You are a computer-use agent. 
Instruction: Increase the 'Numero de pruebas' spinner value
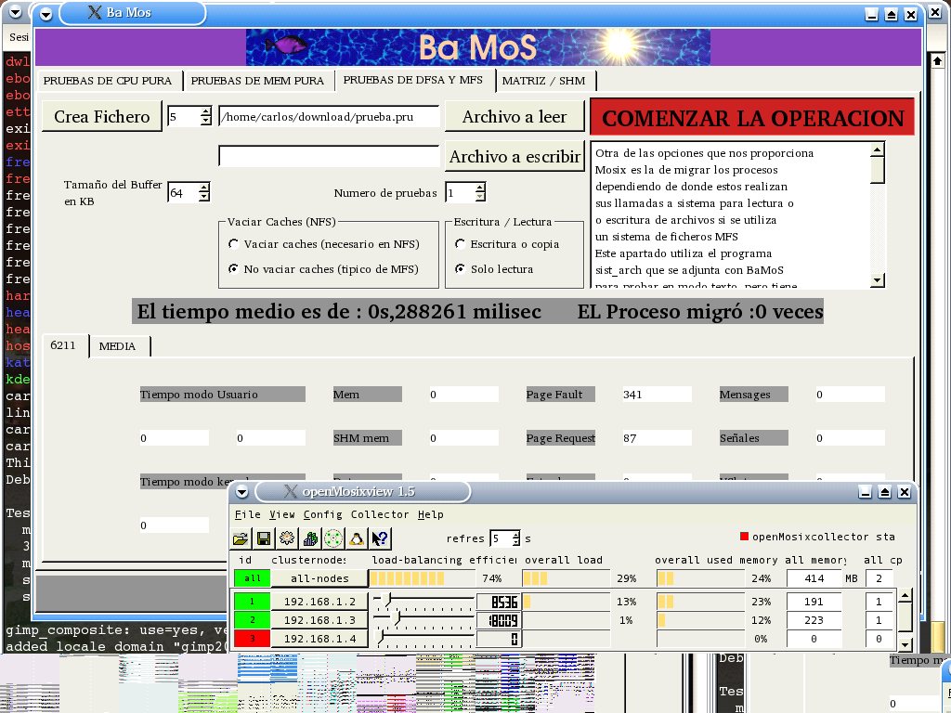tap(479, 188)
